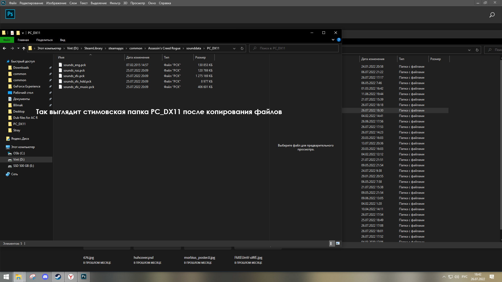Switch to large thumbnails view icon
502x282 pixels.
[338, 243]
